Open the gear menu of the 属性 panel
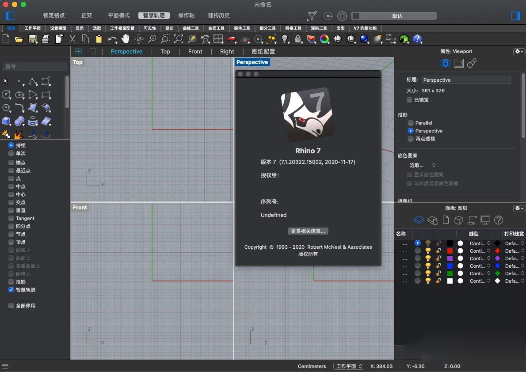The image size is (526, 372). 519,51
